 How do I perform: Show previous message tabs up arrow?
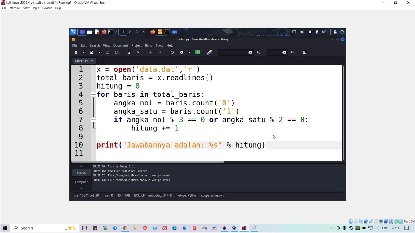[81, 167]
